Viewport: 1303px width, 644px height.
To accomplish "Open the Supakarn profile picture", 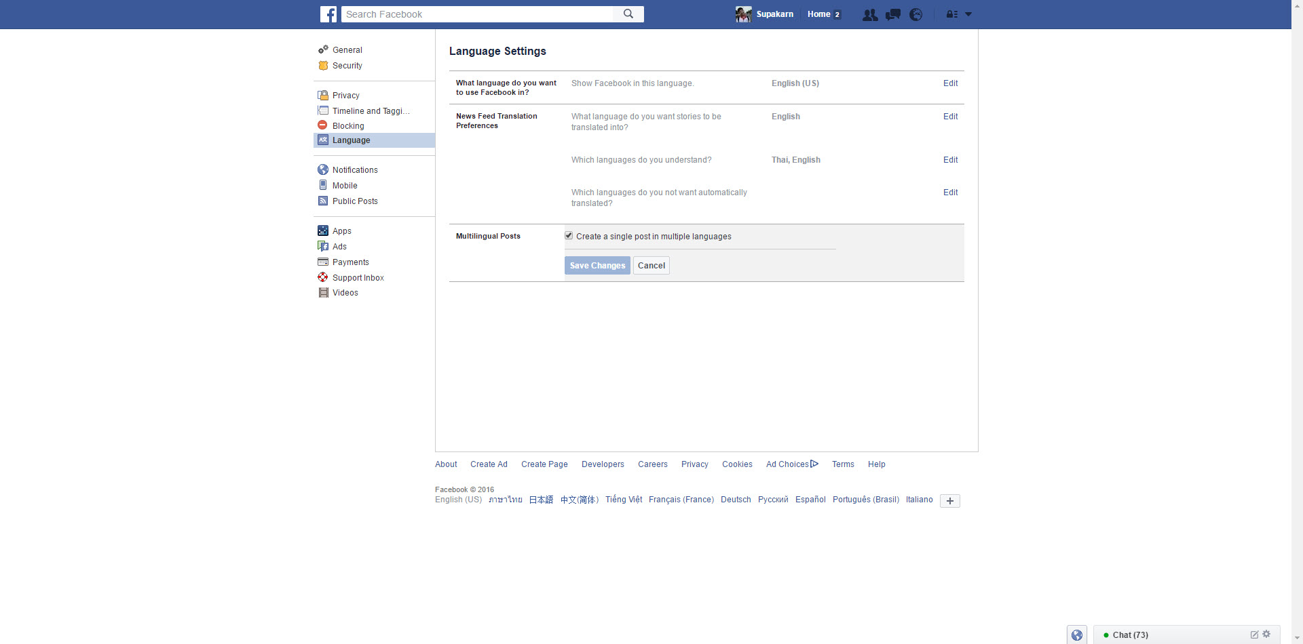I will coord(743,14).
